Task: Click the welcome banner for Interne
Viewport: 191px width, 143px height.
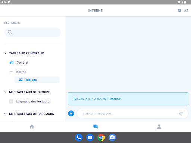Action: point(128,99)
